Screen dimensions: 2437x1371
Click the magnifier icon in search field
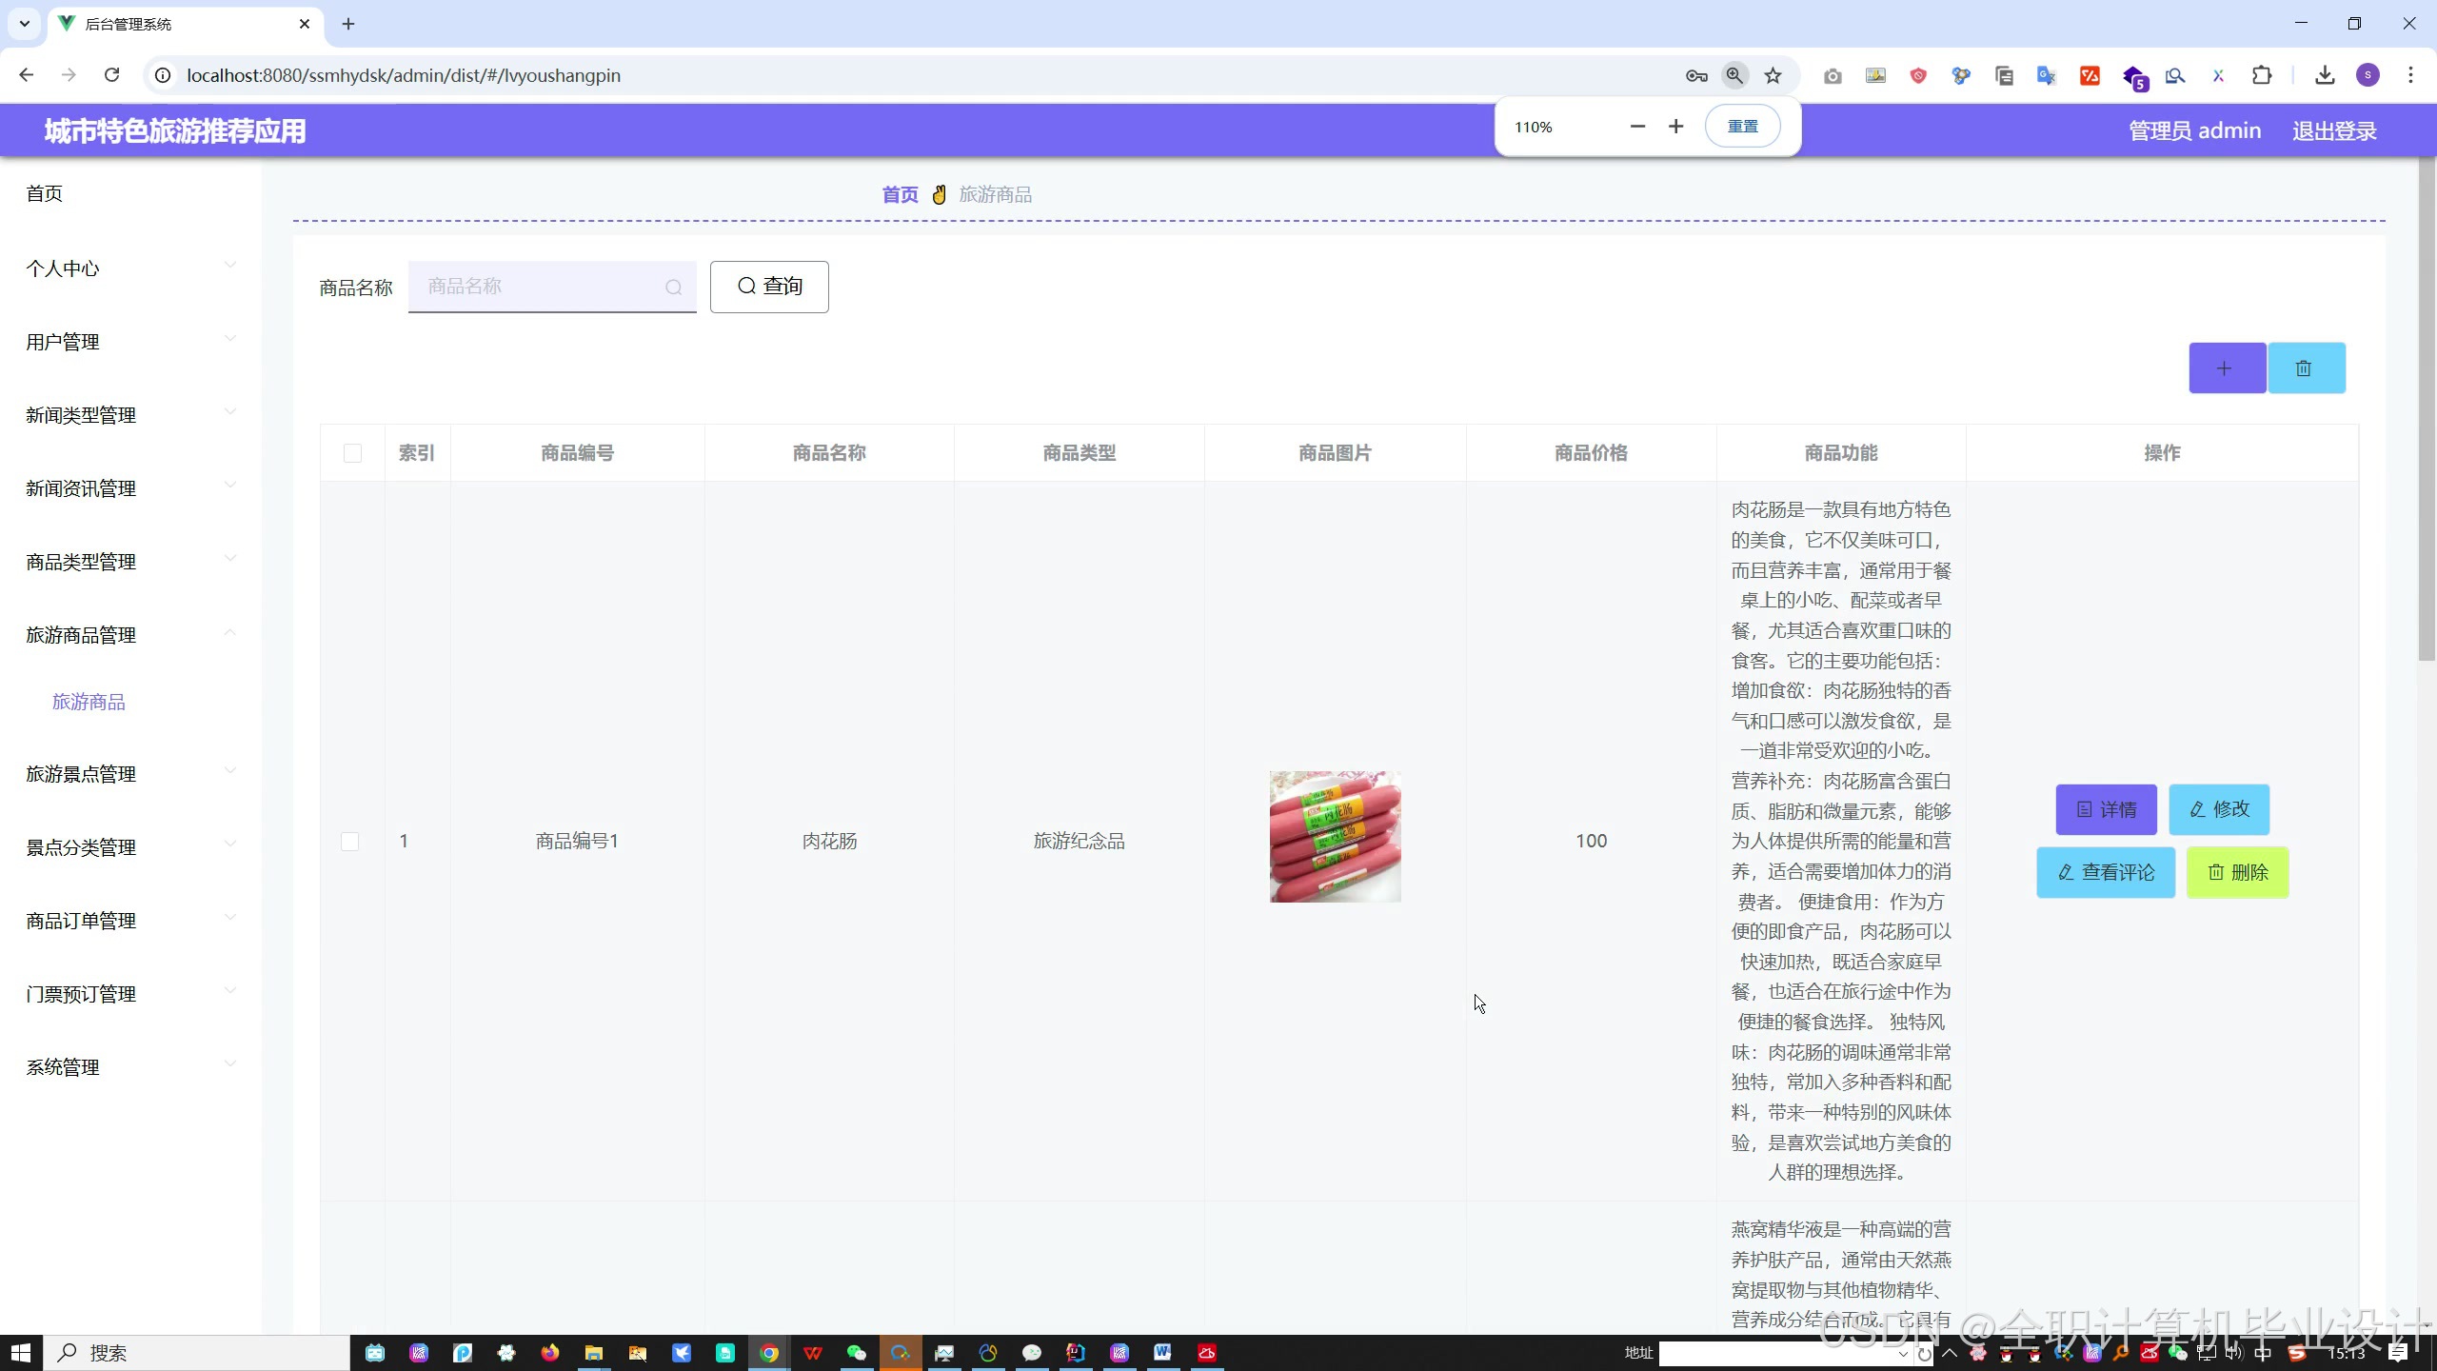coord(673,288)
